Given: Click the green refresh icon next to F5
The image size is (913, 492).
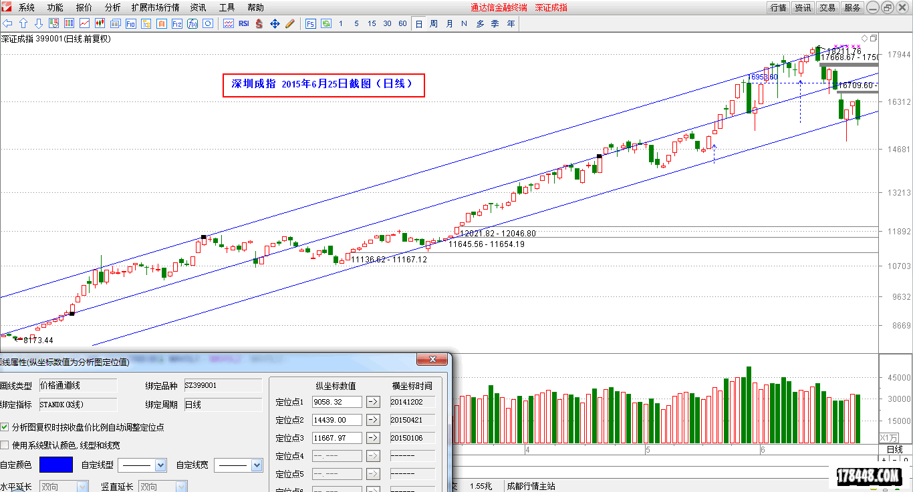Looking at the screenshot, I should (x=326, y=23).
